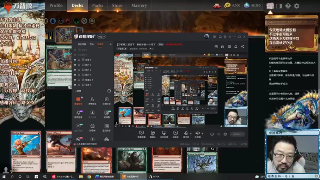320x180 pixels.
Task: Click the gift box icon with red dot
Action: coord(216,46)
